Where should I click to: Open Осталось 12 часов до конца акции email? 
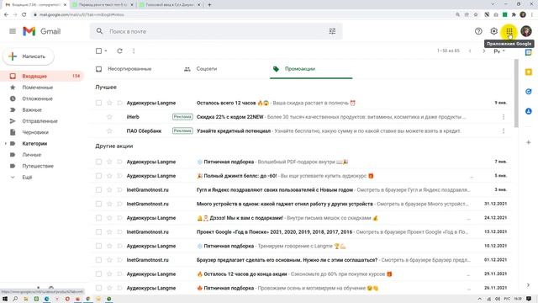pos(302,274)
